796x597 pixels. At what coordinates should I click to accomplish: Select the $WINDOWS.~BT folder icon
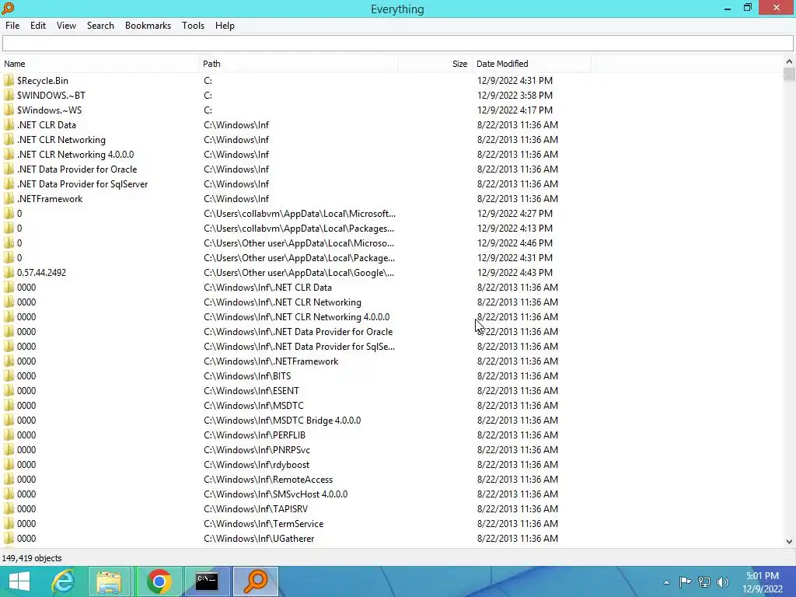click(x=9, y=95)
